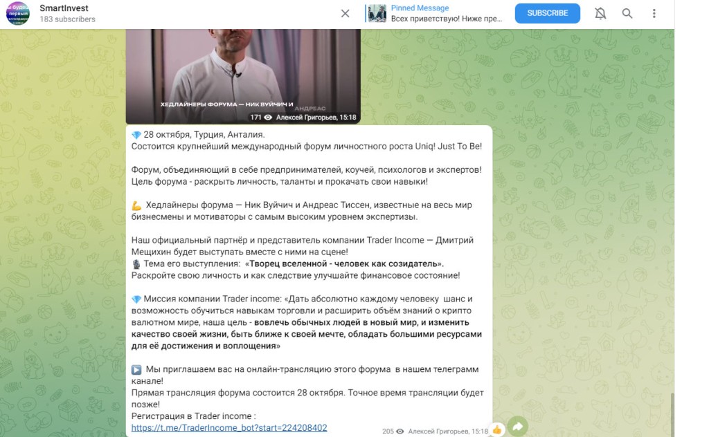Open the TraderIncome_bot registration link
Screen dimensions: 709x437
point(229,427)
